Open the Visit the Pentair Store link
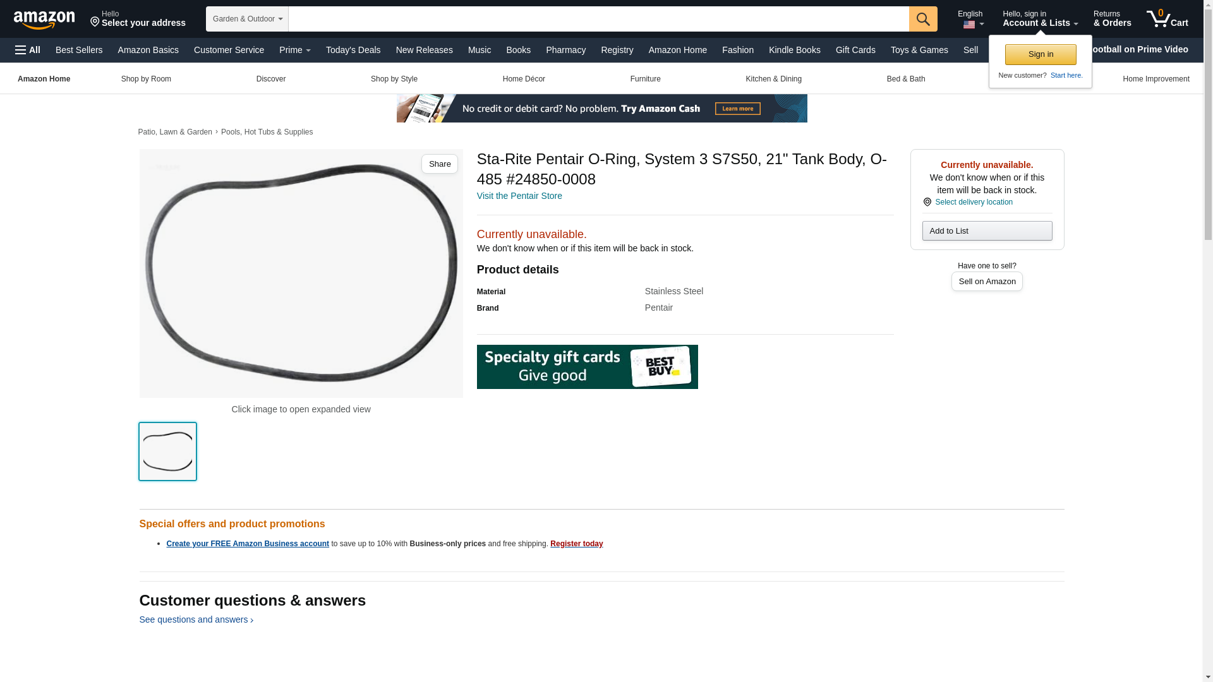Viewport: 1213px width, 682px height. click(x=519, y=196)
